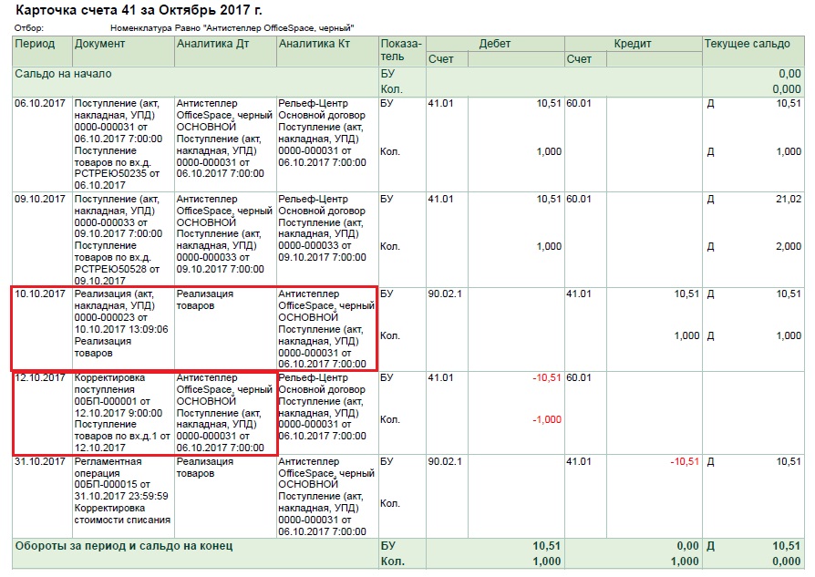Click debit account 90.02.1 in the 31.10.2017 row
This screenshot has height=577, width=815.
pos(445,461)
